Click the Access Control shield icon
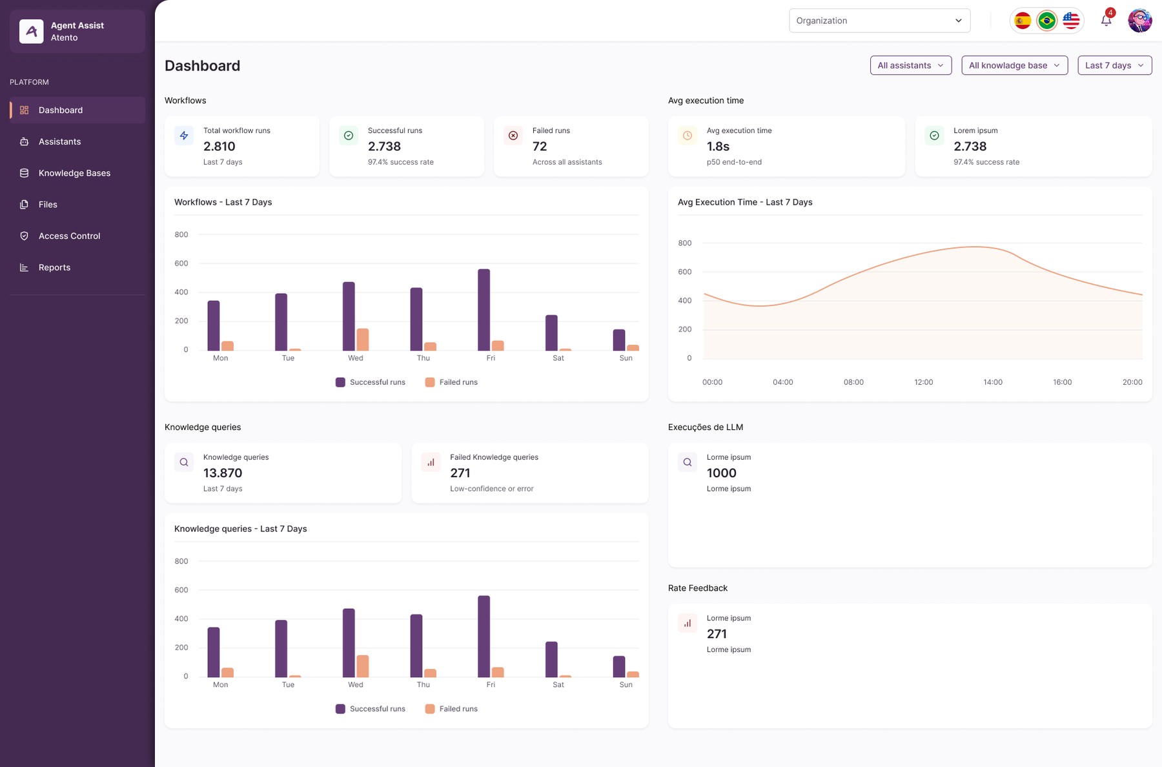The height and width of the screenshot is (767, 1162). (x=24, y=236)
